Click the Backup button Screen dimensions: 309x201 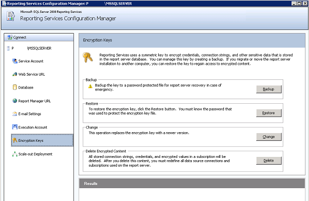269,89
